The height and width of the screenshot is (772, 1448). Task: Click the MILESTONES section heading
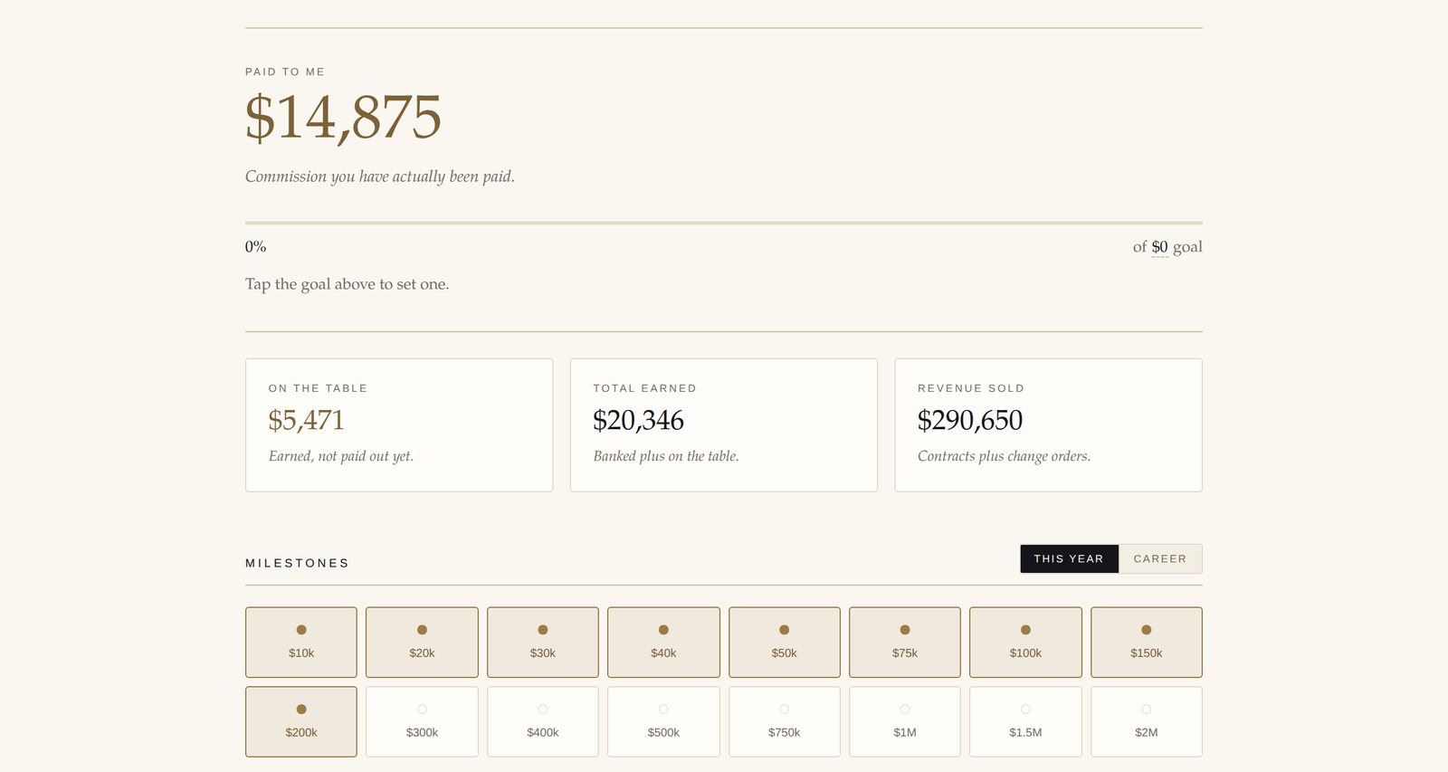click(297, 563)
